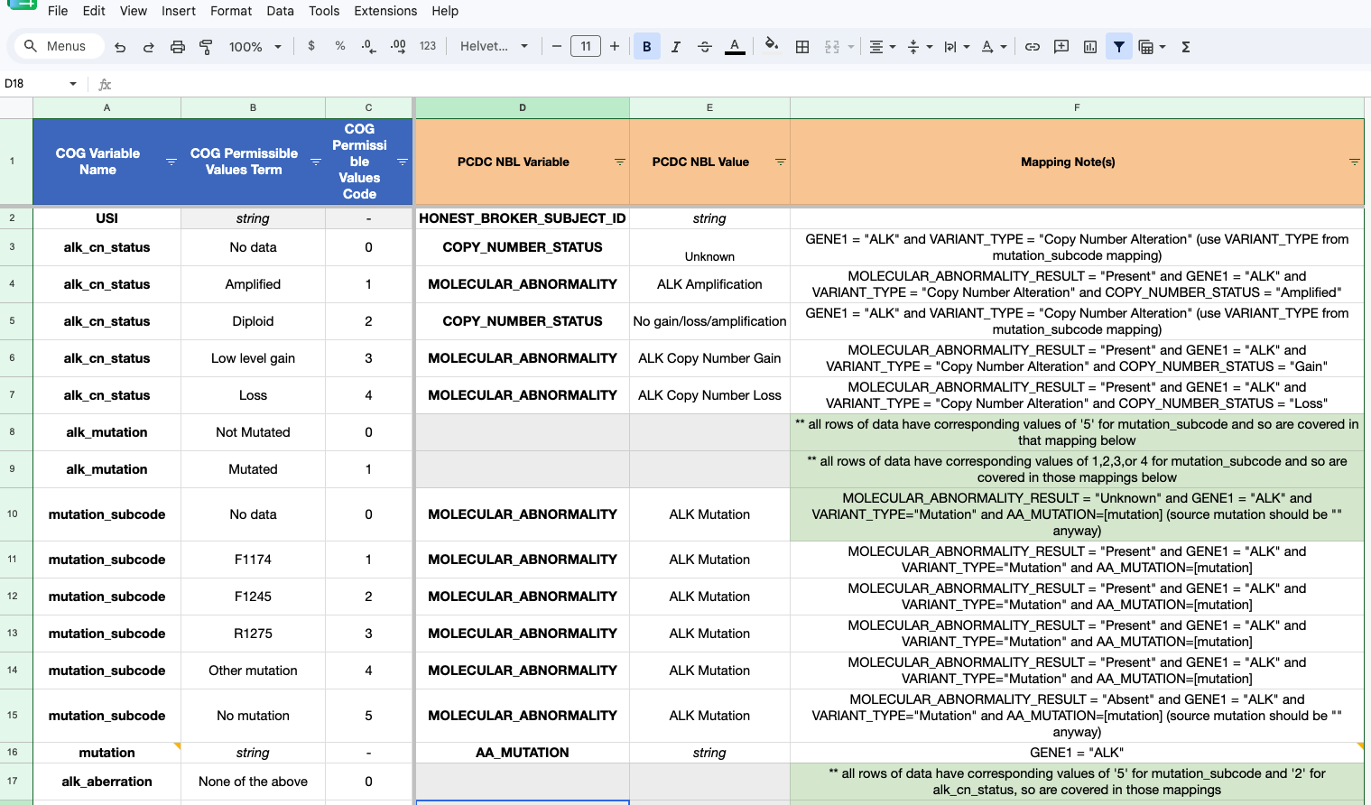Toggle the filter off
This screenshot has width=1371, height=805.
pyautogui.click(x=1119, y=47)
